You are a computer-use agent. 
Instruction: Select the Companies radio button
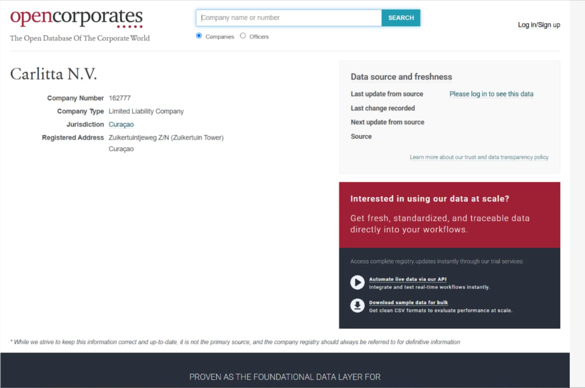pyautogui.click(x=199, y=36)
